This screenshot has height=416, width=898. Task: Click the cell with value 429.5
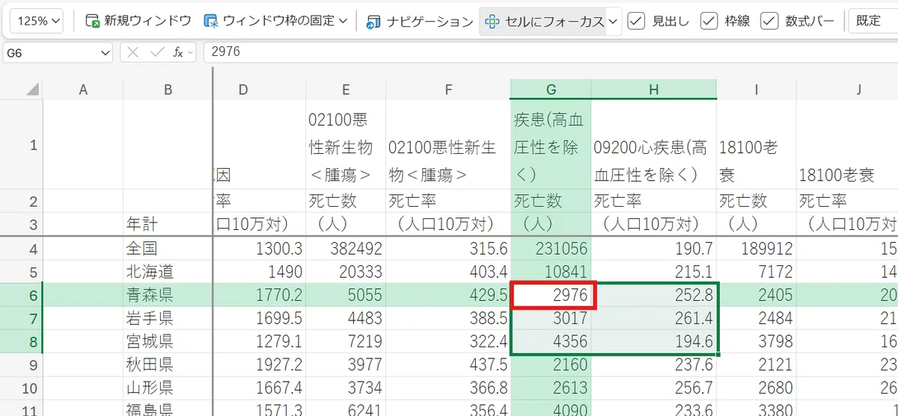(448, 295)
